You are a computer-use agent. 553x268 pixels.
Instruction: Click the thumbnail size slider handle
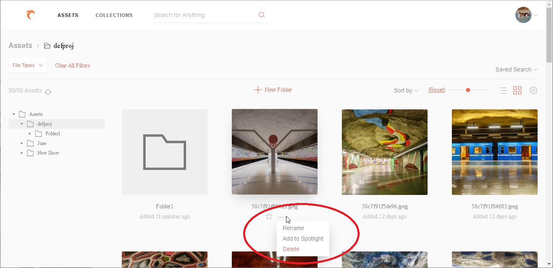pos(468,90)
